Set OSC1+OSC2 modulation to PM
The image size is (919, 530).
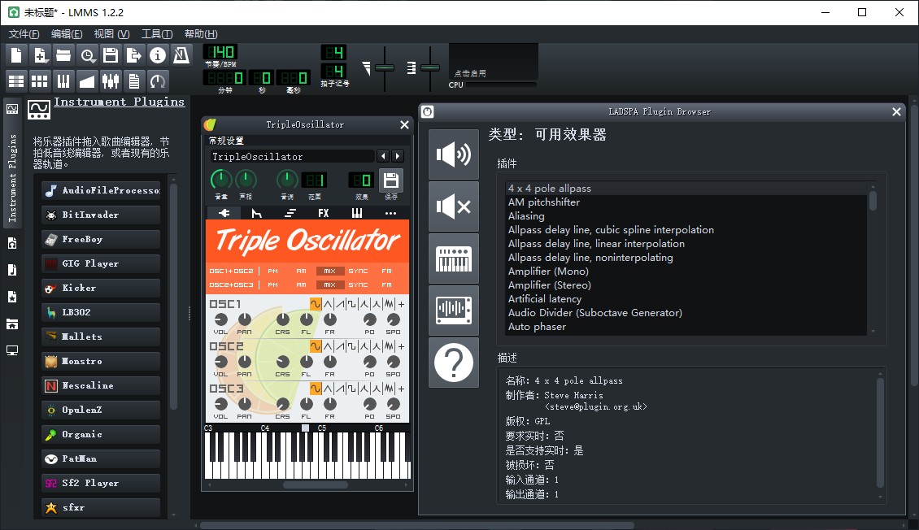pos(272,272)
